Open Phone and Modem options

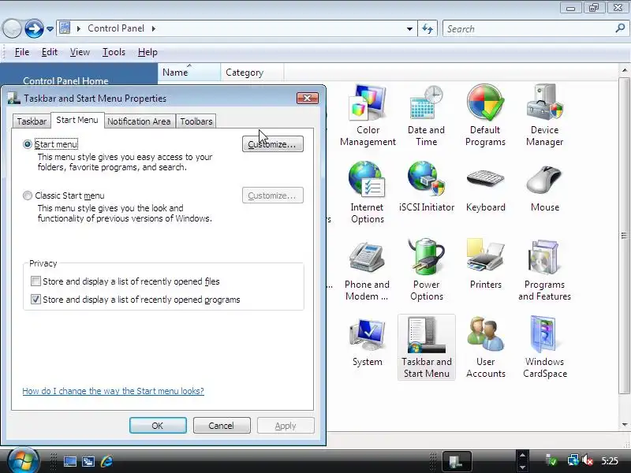(368, 270)
